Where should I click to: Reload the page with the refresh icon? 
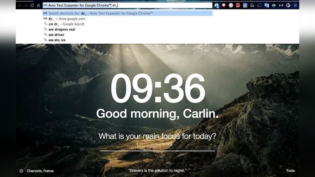point(32,5)
